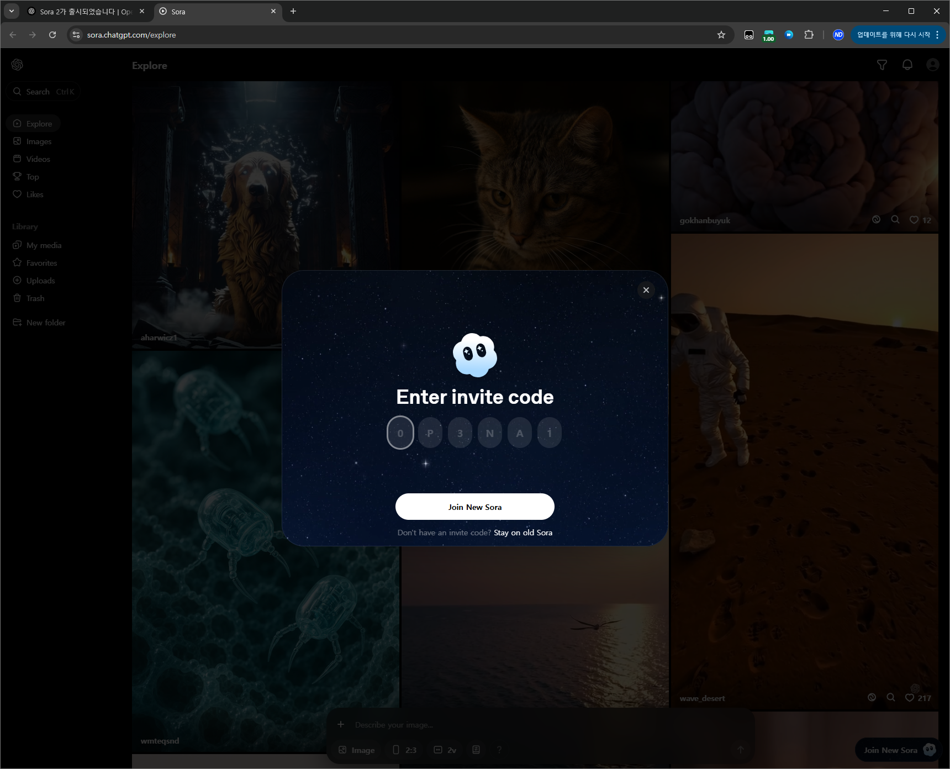The width and height of the screenshot is (950, 769).
Task: Click the magnifier icon on wave_desert image
Action: (891, 698)
